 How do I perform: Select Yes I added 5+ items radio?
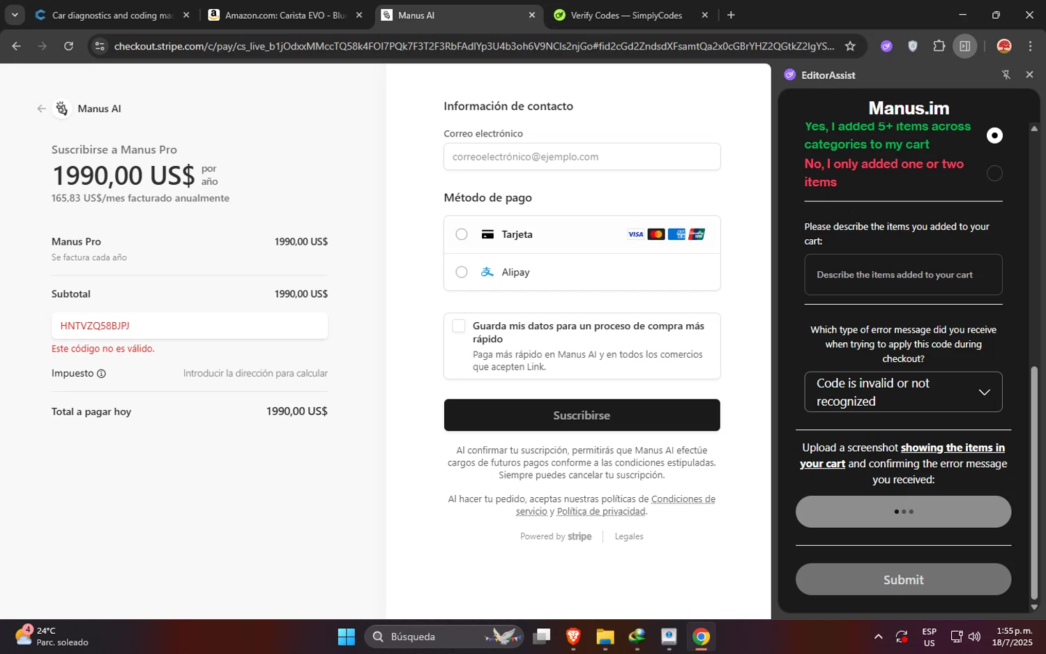[x=994, y=135]
